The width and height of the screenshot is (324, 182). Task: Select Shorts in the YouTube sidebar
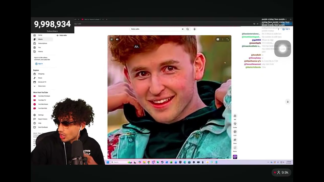(43, 39)
